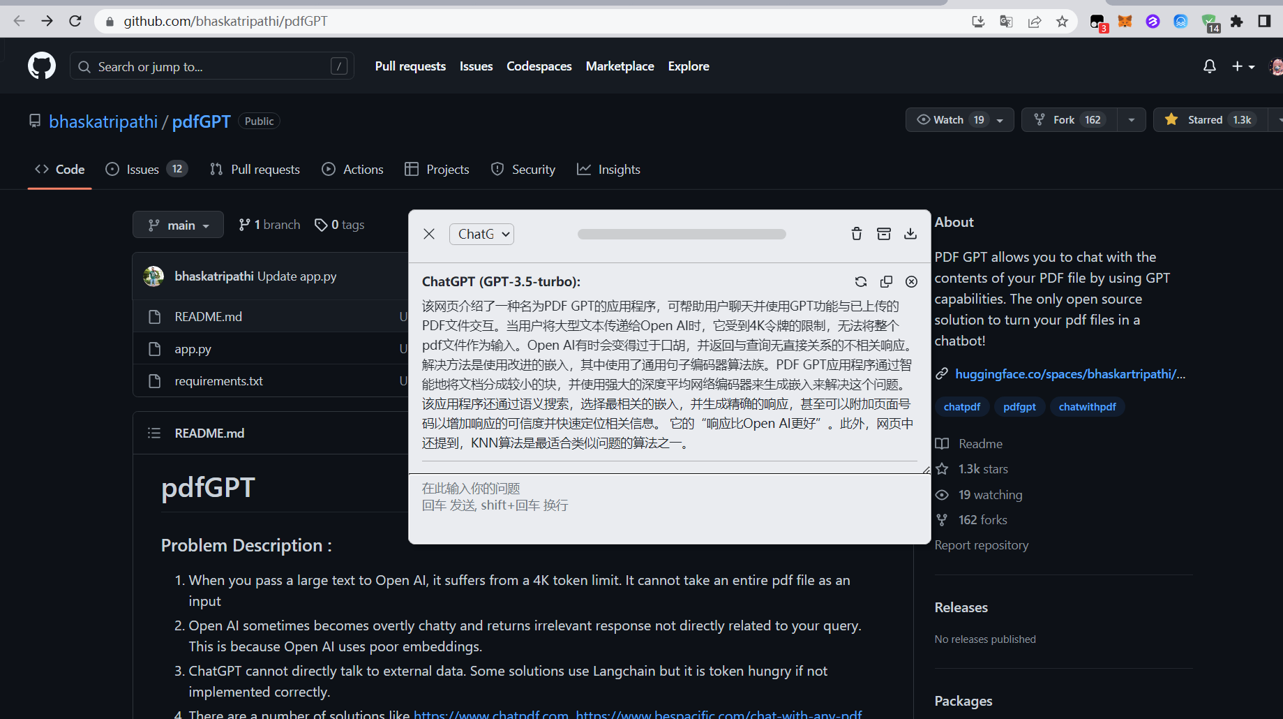Copy the ChatGPT response with copy icon
Viewport: 1283px width, 719px height.
pos(886,281)
